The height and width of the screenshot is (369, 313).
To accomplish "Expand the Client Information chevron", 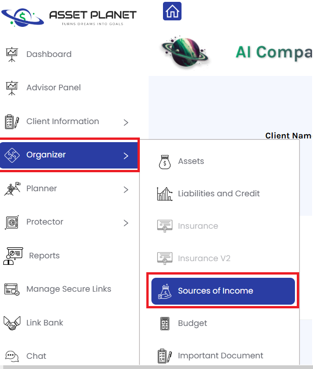I will (x=126, y=122).
